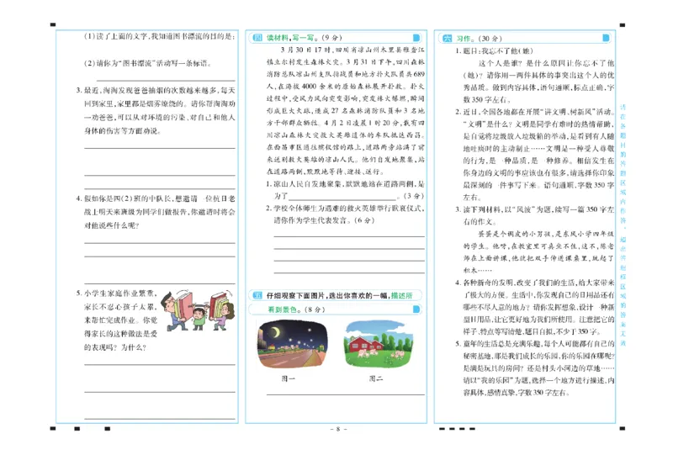
Task: Click the line '这个人是谁?是什么原因让你忘不了他'
Action: 546,63
